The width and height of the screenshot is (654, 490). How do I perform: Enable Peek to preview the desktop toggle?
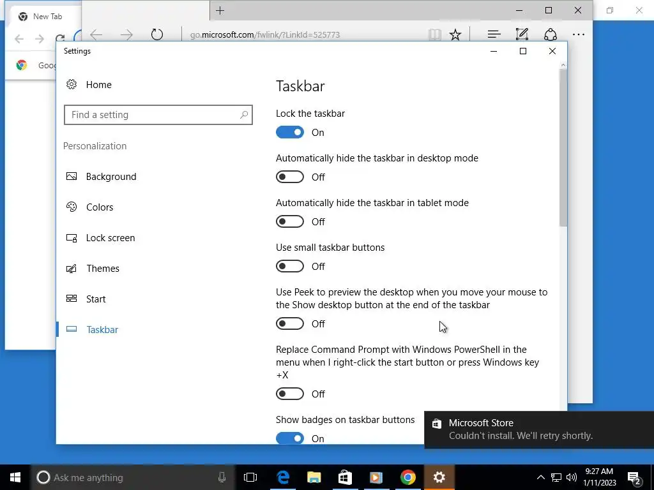(290, 323)
